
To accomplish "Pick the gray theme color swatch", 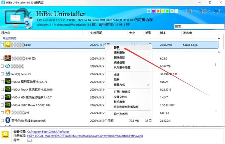I will tap(172, 11).
